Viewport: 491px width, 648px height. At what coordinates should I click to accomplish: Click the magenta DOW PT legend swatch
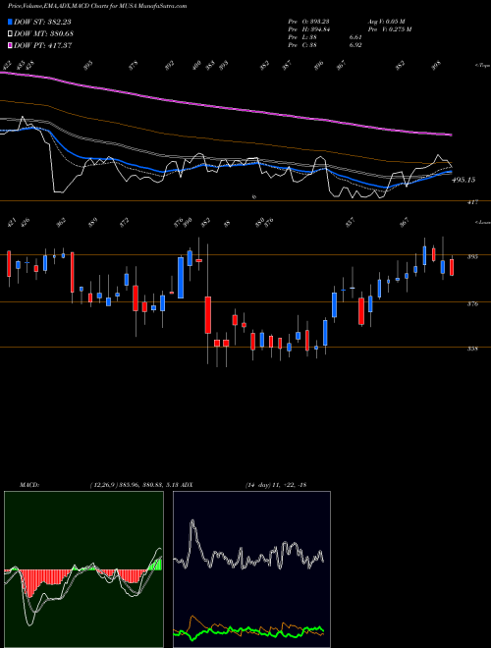click(x=10, y=45)
